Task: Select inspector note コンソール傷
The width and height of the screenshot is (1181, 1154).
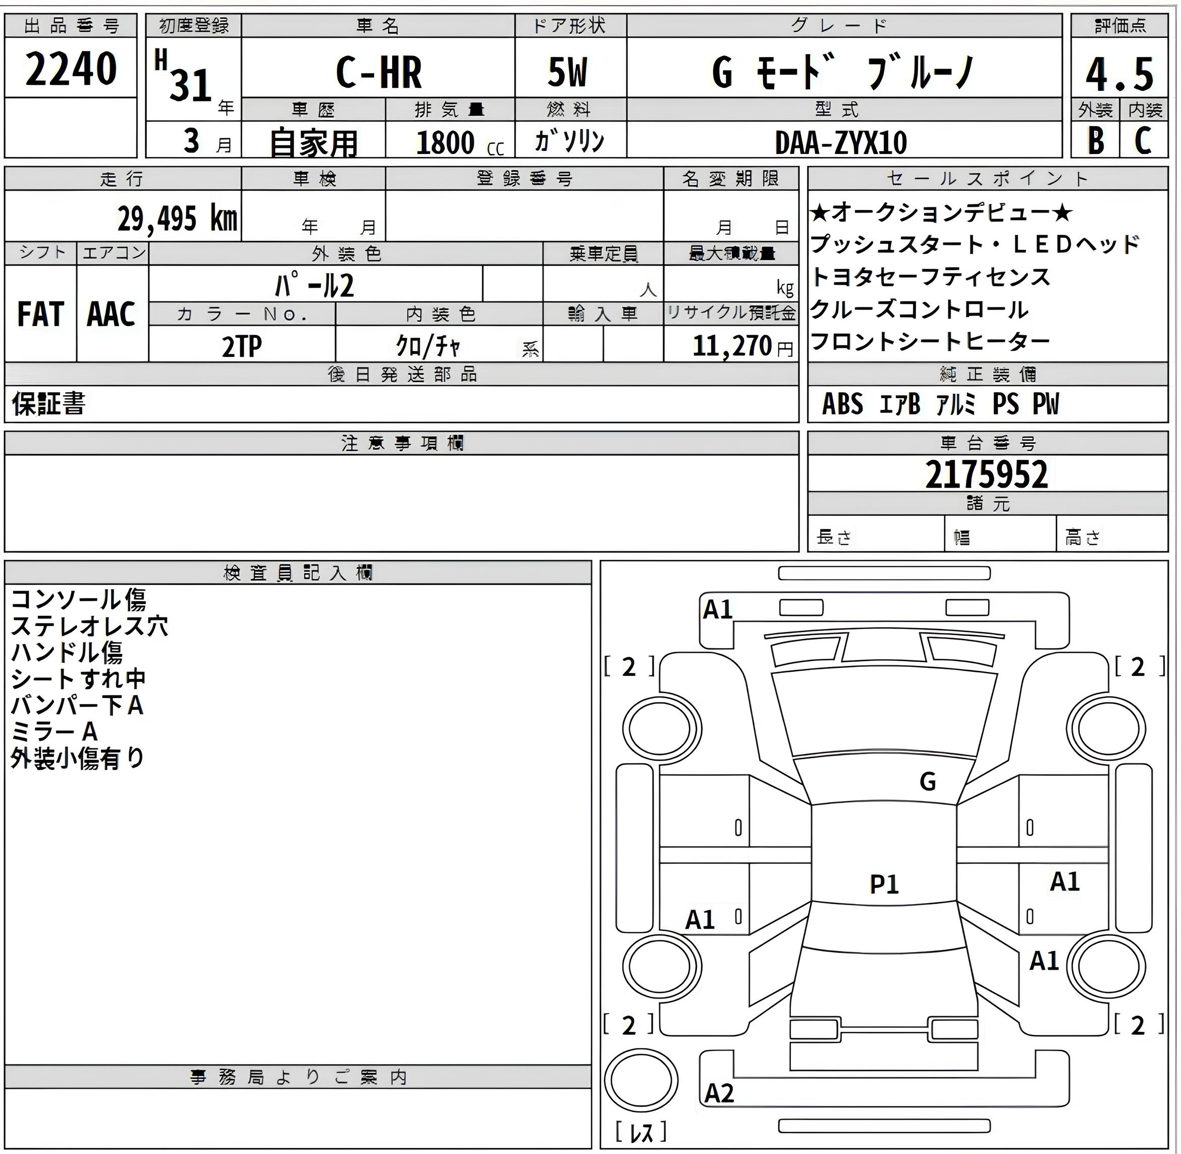Action: [78, 599]
